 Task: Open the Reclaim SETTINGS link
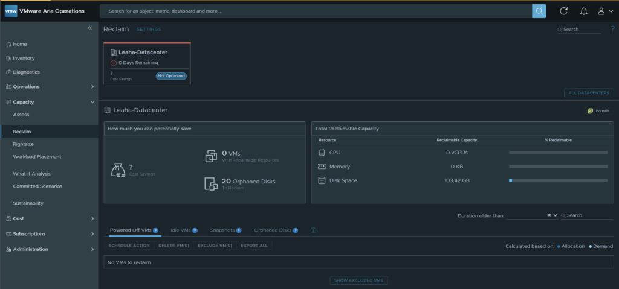[x=149, y=29]
